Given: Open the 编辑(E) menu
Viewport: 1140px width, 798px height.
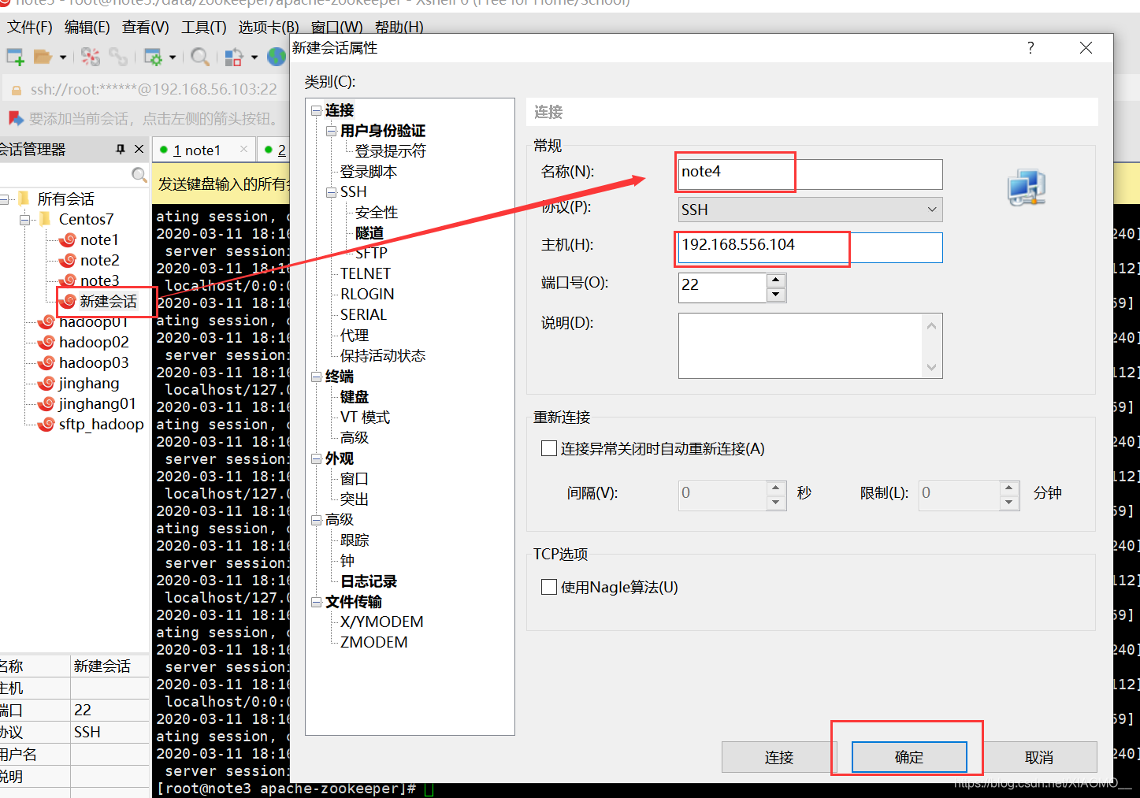Looking at the screenshot, I should pyautogui.click(x=87, y=28).
